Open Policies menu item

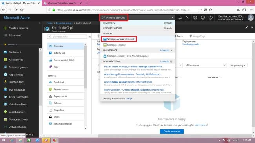(x=66, y=103)
